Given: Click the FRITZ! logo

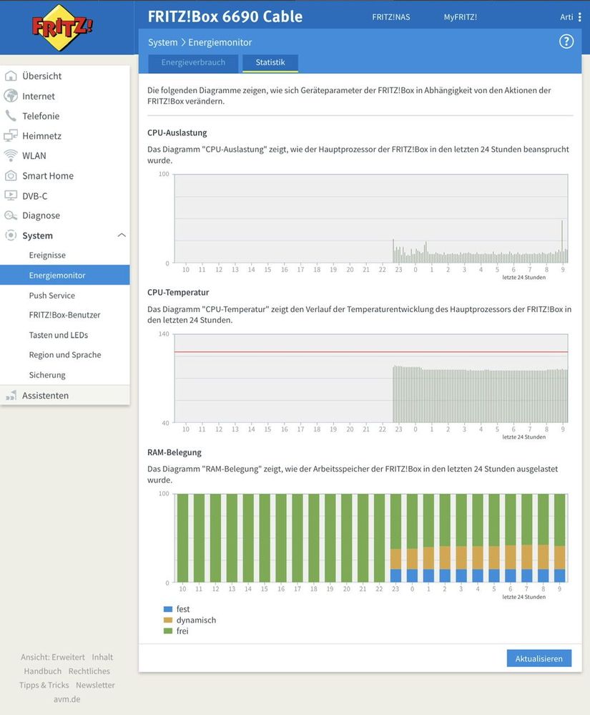Looking at the screenshot, I should click(62, 27).
